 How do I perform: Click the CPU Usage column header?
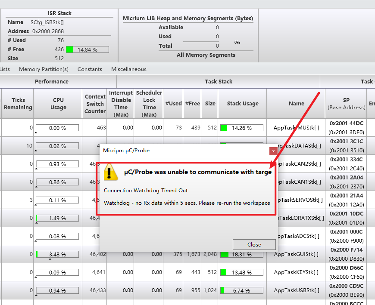(58, 104)
